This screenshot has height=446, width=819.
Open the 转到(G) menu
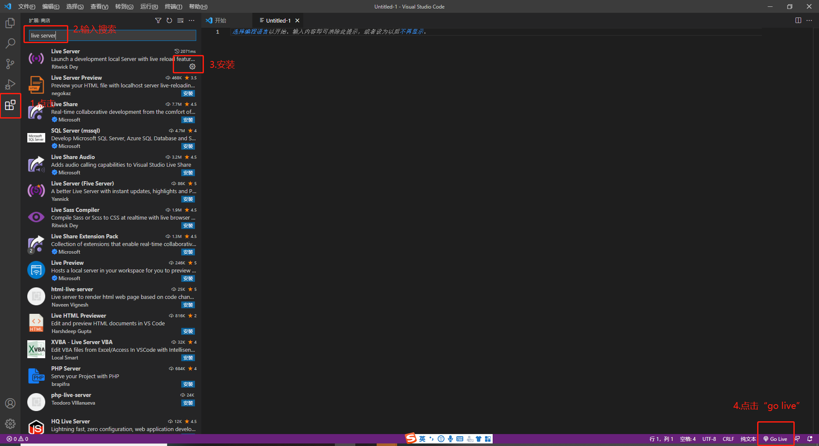coord(124,6)
